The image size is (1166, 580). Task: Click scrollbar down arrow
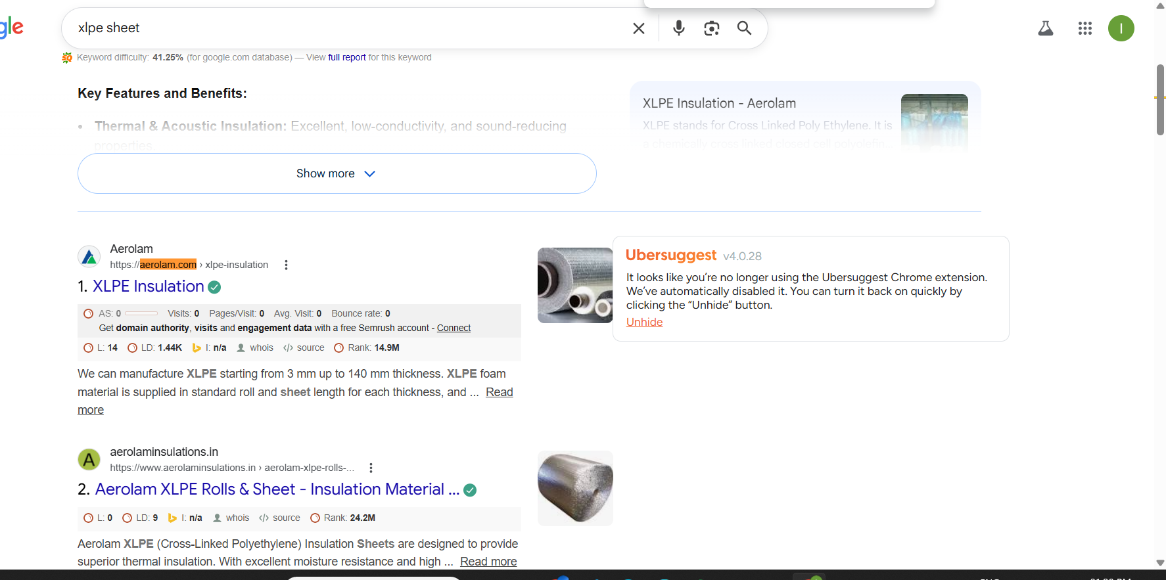[x=1160, y=563]
